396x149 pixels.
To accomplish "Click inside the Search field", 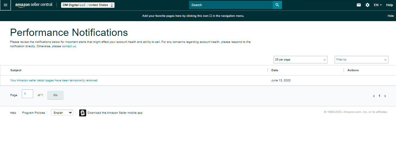I will click(231, 5).
